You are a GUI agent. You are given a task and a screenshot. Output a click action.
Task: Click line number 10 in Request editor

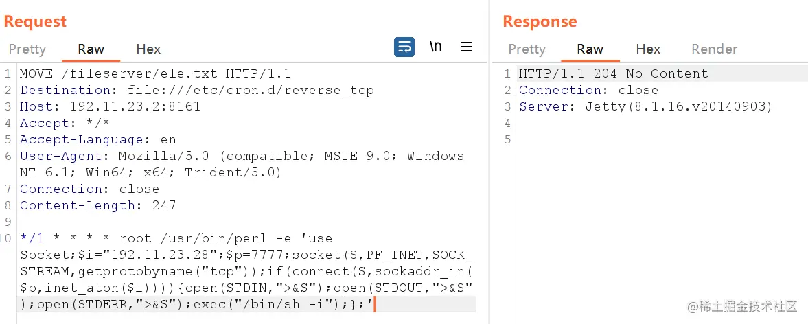click(6, 238)
